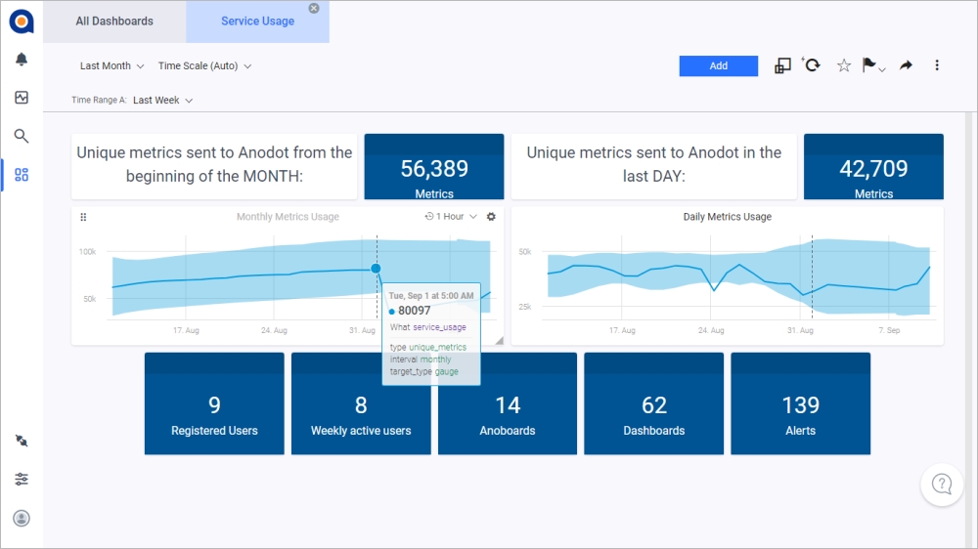Viewport: 978px width, 549px height.
Task: Open the Time Scale (Auto) dropdown
Action: click(x=204, y=66)
